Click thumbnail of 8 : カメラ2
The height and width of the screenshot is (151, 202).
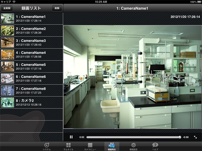7,102
